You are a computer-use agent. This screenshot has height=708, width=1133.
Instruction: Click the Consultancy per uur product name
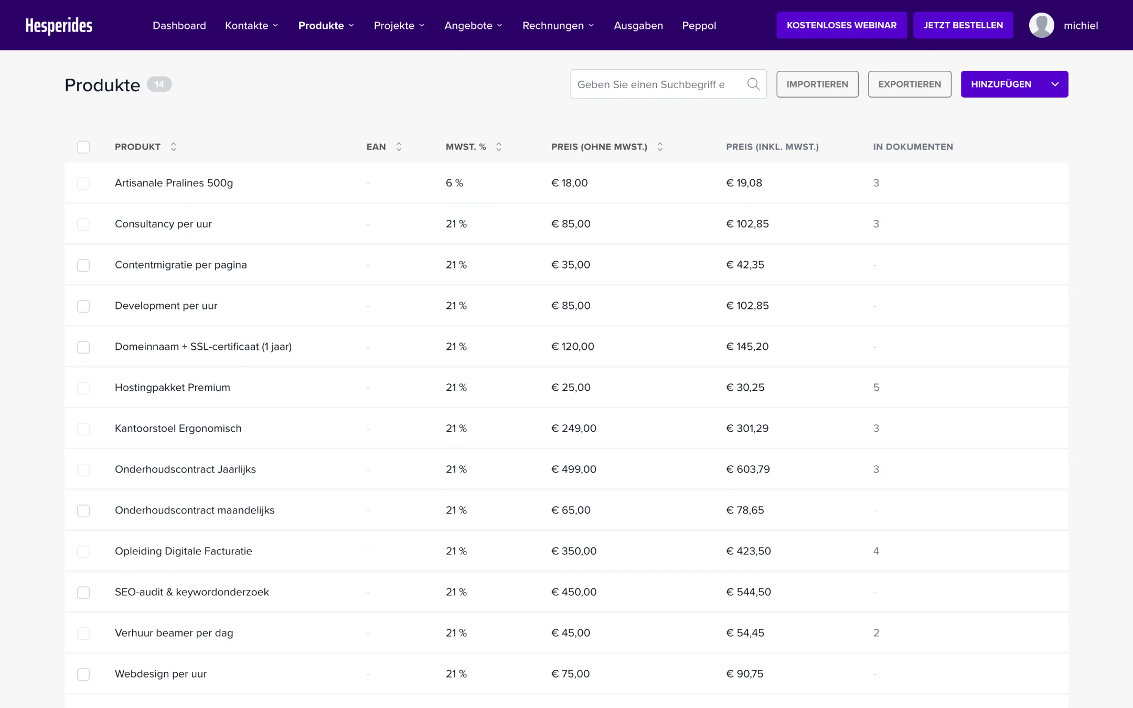point(163,224)
